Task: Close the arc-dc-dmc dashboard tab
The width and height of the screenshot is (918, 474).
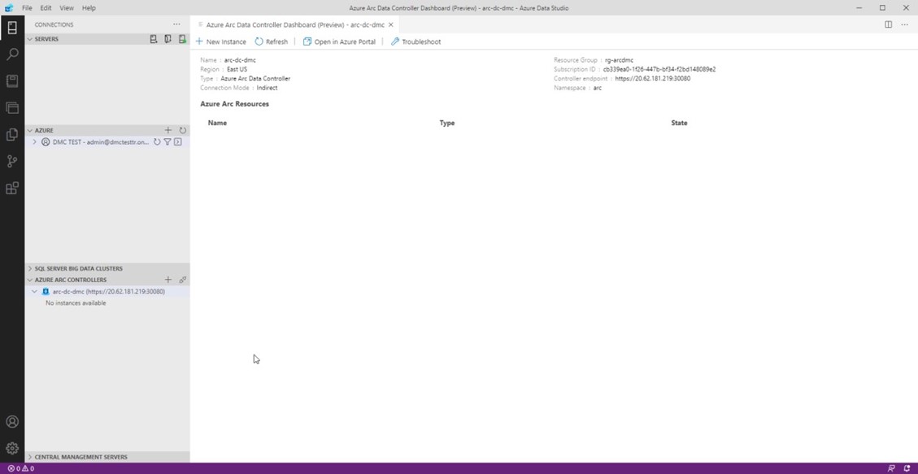Action: point(391,24)
